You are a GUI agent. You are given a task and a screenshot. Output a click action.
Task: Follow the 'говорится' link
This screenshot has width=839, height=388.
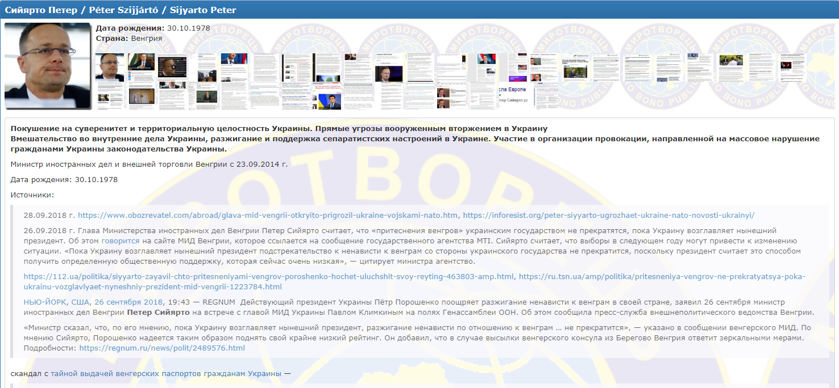click(120, 241)
